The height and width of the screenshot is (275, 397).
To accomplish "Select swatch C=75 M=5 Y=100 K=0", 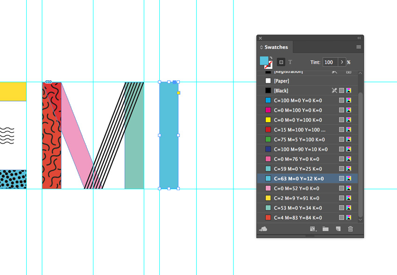I will 307,139.
